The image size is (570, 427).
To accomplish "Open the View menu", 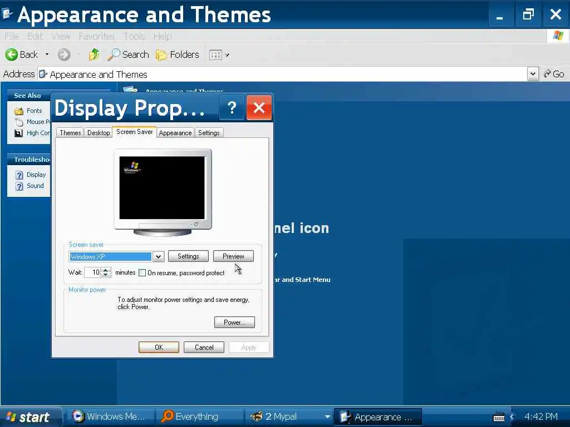I will (x=61, y=36).
